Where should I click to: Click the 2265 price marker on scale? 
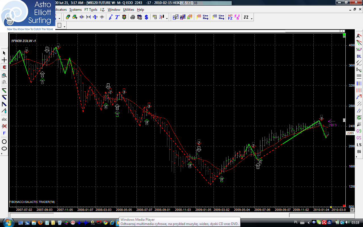[350, 133]
